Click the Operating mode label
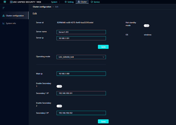Image resolution: width=176 pixels, height=125 pixels. coord(43,57)
